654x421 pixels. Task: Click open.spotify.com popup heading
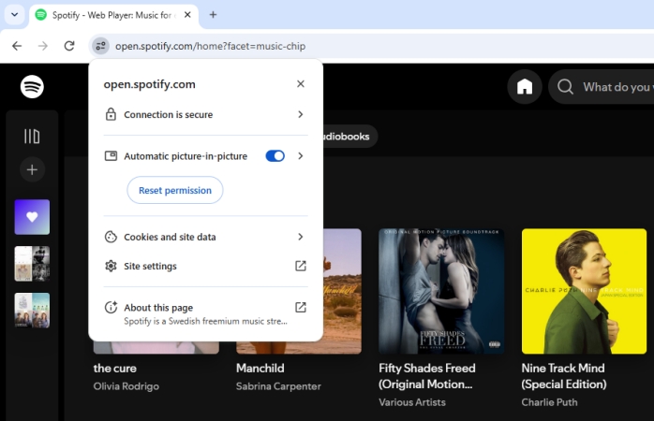pyautogui.click(x=149, y=84)
